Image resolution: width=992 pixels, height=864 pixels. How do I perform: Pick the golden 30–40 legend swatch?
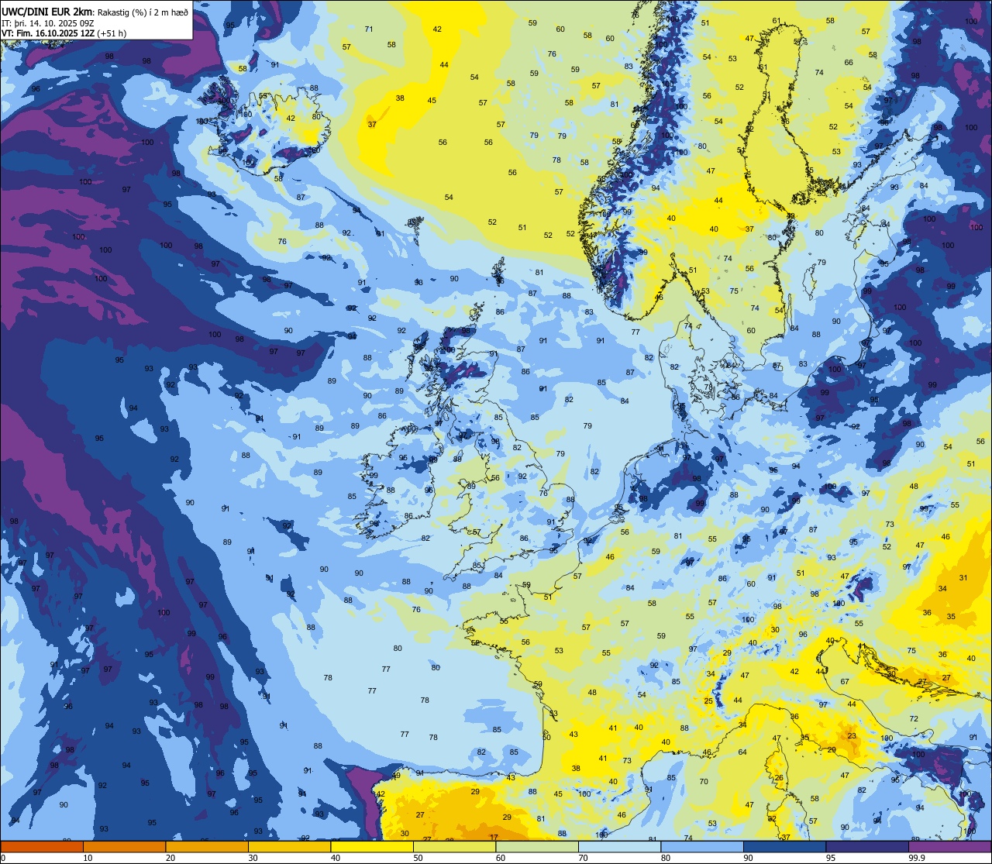pyautogui.click(x=289, y=846)
